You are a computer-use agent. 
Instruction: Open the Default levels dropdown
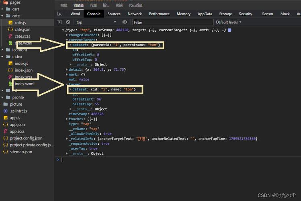pyautogui.click(x=229, y=22)
